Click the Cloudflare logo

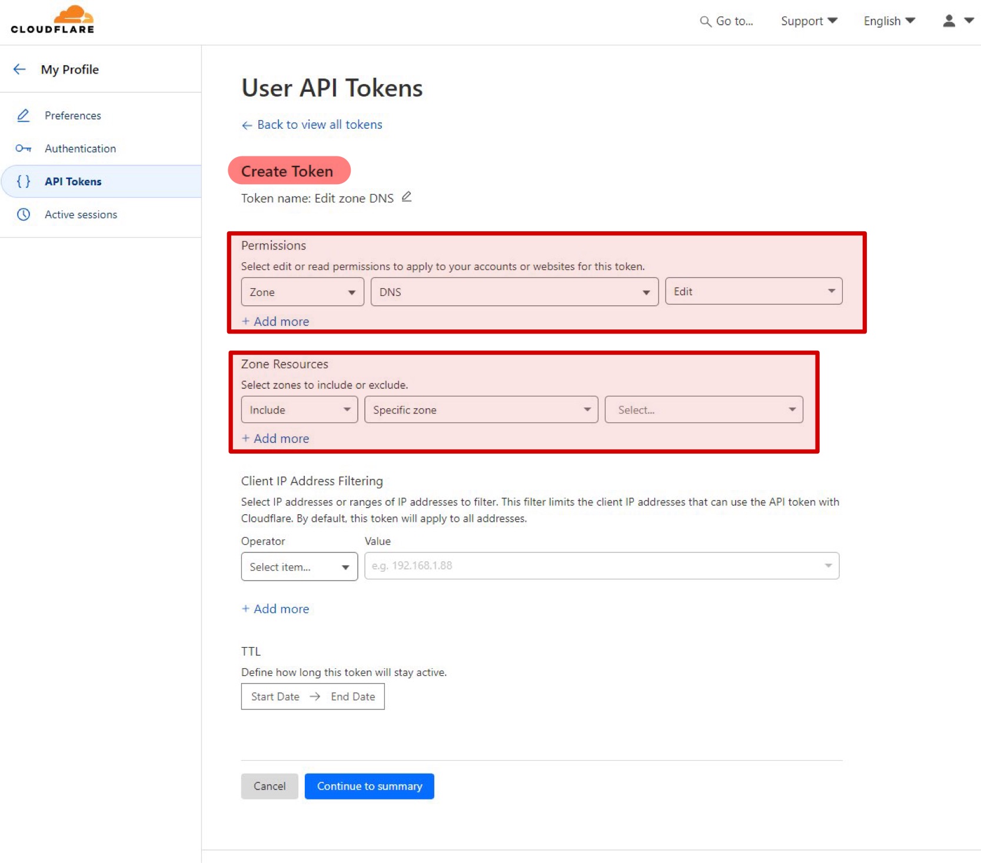(x=52, y=19)
